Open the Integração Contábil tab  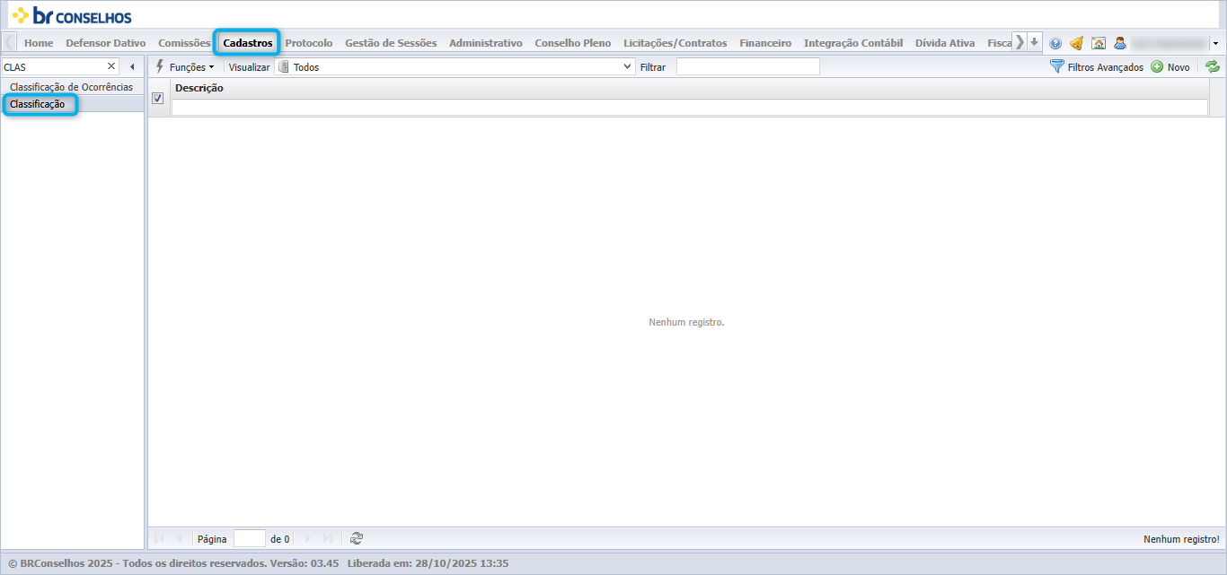[x=853, y=43]
